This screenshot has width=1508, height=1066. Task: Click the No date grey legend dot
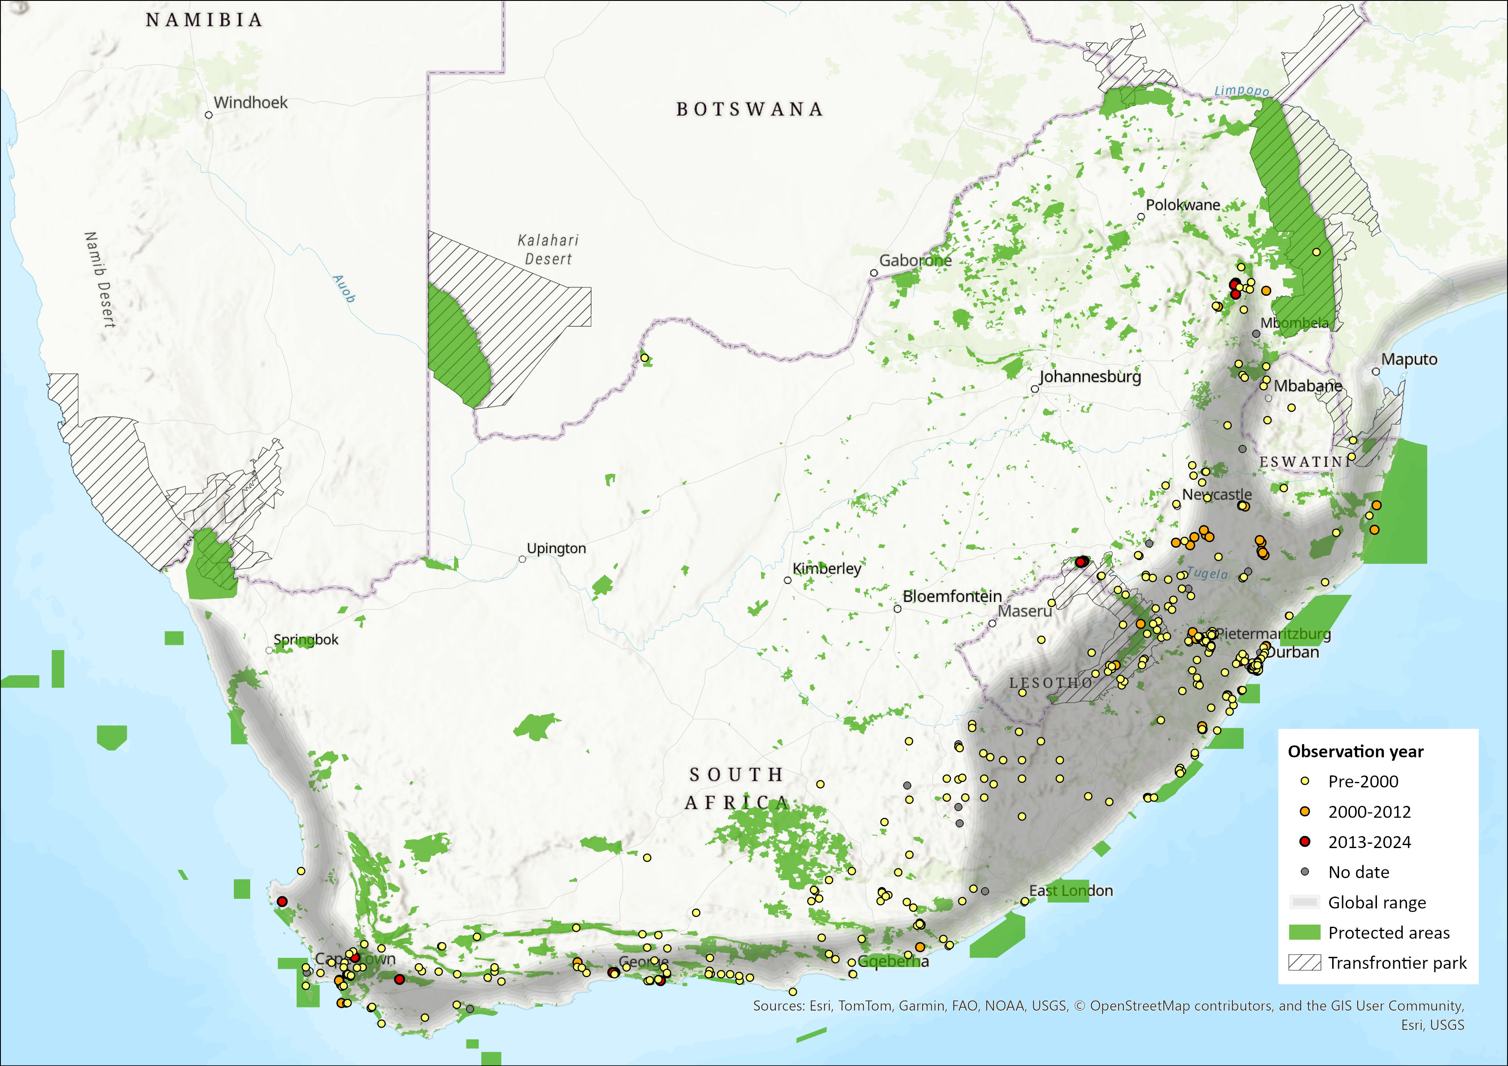(x=1304, y=872)
